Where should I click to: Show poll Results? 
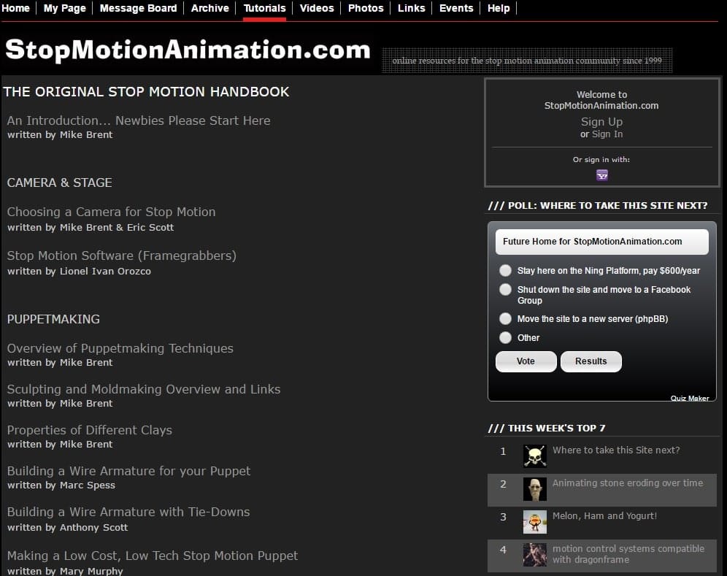591,361
